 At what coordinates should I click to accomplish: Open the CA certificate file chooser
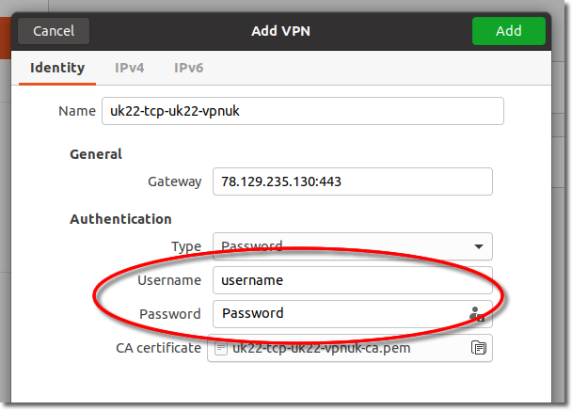(x=349, y=348)
